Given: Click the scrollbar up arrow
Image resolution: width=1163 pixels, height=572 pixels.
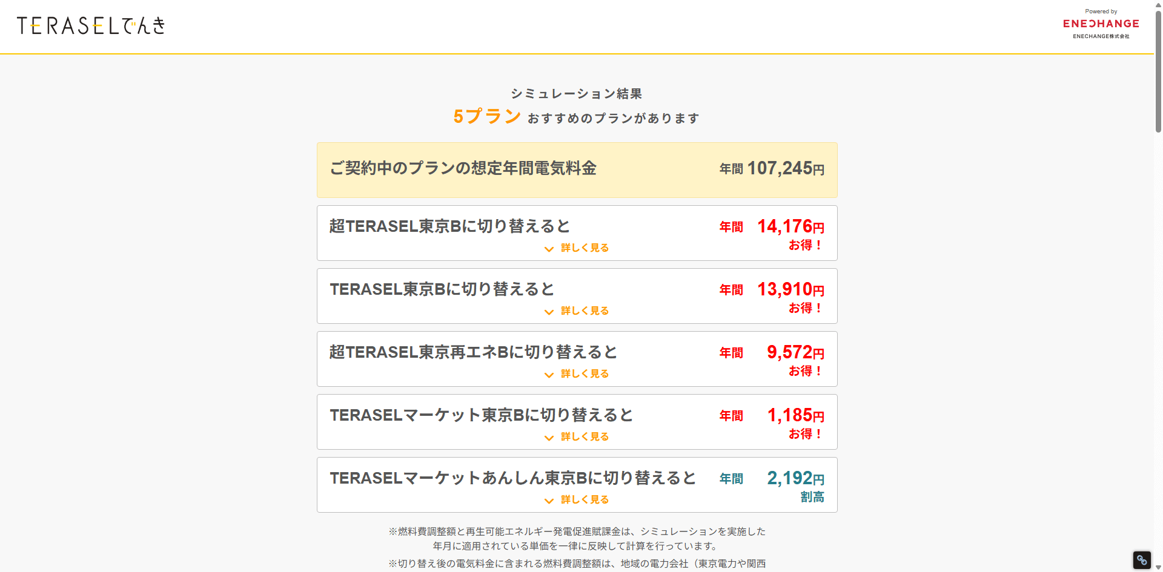Looking at the screenshot, I should click(1158, 5).
